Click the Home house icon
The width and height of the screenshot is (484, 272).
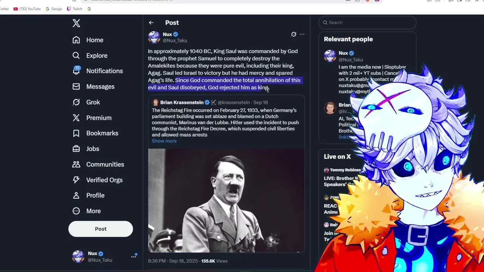pyautogui.click(x=76, y=40)
